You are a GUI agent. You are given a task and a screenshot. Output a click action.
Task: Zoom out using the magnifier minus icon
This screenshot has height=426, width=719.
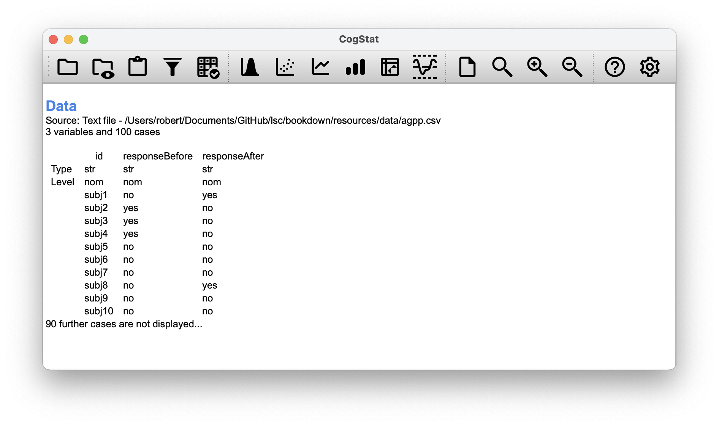click(572, 67)
